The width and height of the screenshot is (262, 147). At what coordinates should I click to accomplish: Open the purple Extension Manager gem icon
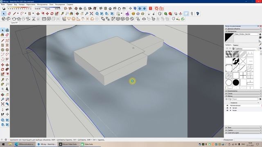click(127, 13)
